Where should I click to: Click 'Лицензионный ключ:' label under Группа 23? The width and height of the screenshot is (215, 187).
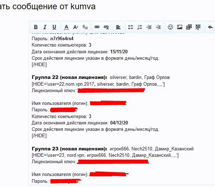pos(54,161)
